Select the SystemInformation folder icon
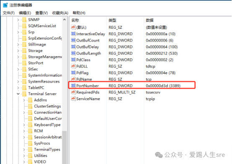This screenshot has height=164, width=232. (x=24, y=75)
